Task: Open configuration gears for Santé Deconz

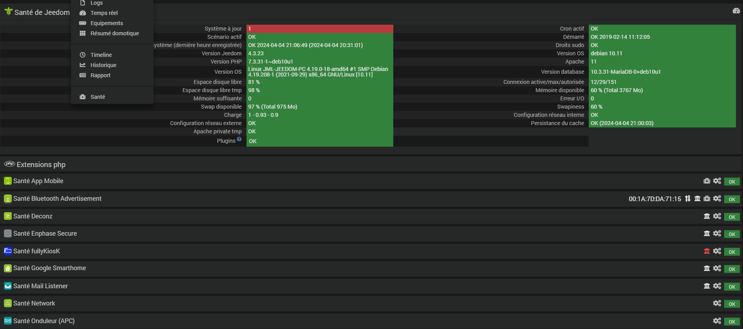Action: pos(717,216)
